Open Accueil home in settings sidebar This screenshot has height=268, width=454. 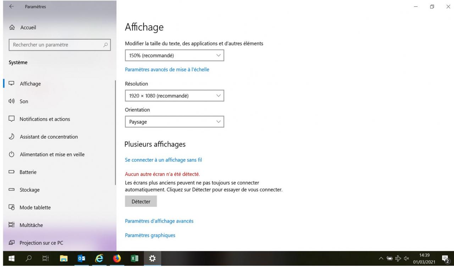tap(23, 27)
